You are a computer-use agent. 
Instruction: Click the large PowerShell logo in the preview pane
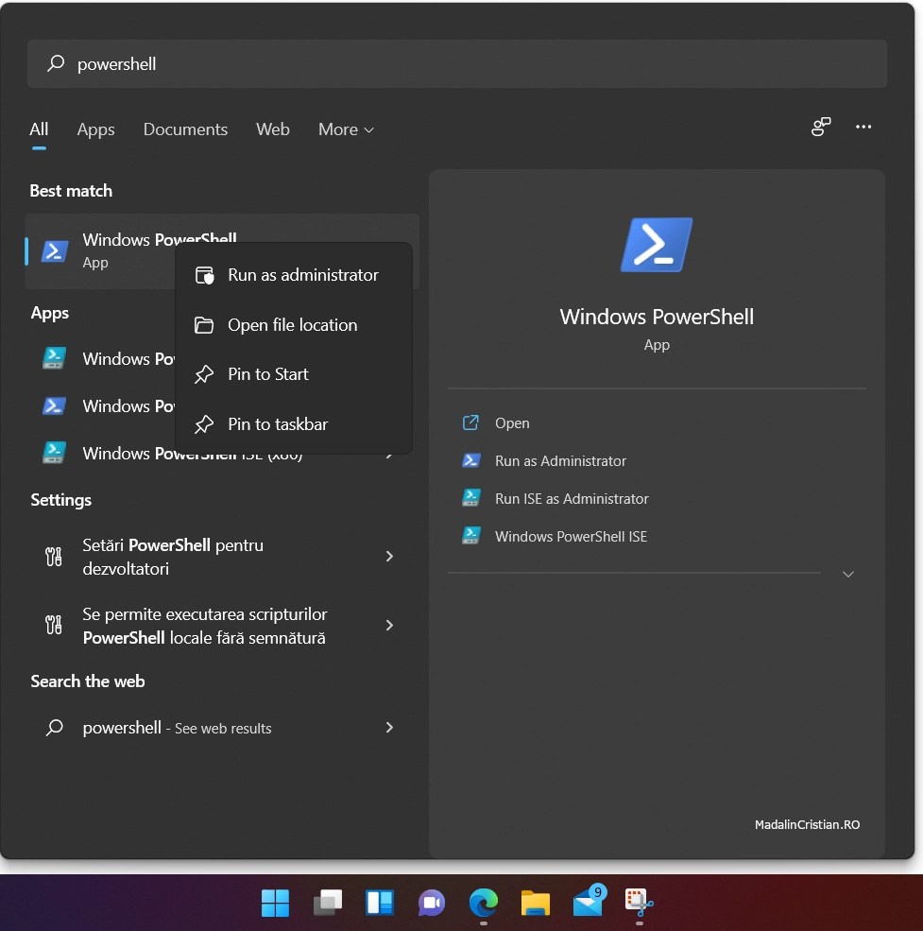657,244
